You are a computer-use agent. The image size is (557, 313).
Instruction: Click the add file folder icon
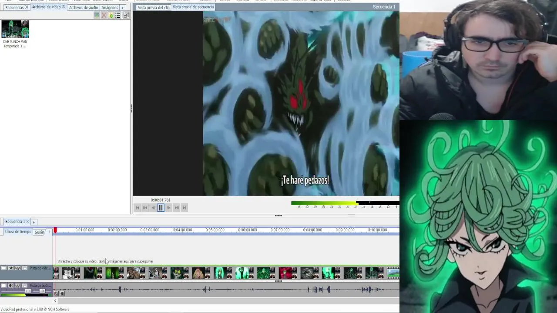point(111,15)
